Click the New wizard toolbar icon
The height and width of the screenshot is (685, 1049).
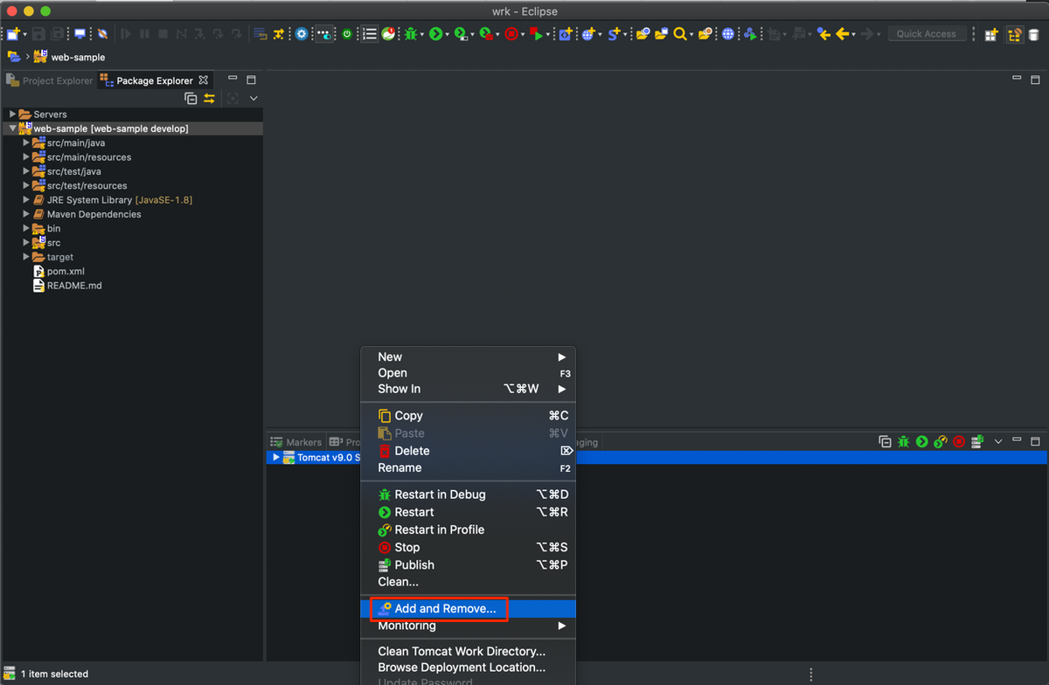13,34
